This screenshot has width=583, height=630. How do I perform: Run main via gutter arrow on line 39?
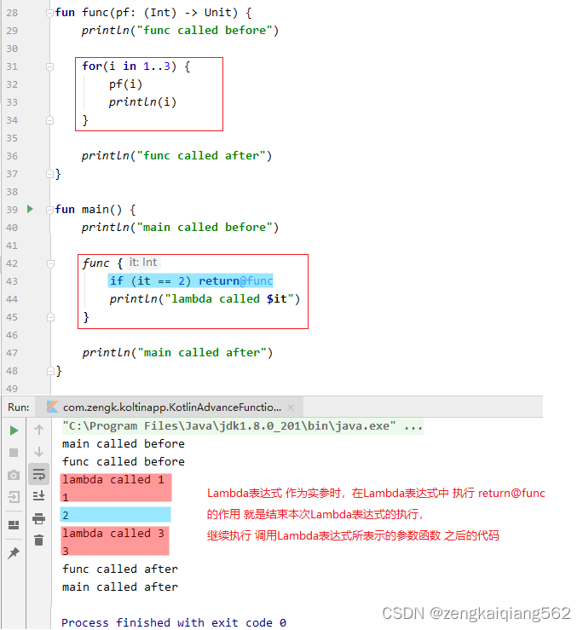pos(30,209)
